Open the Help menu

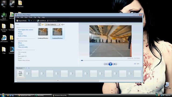43,17
